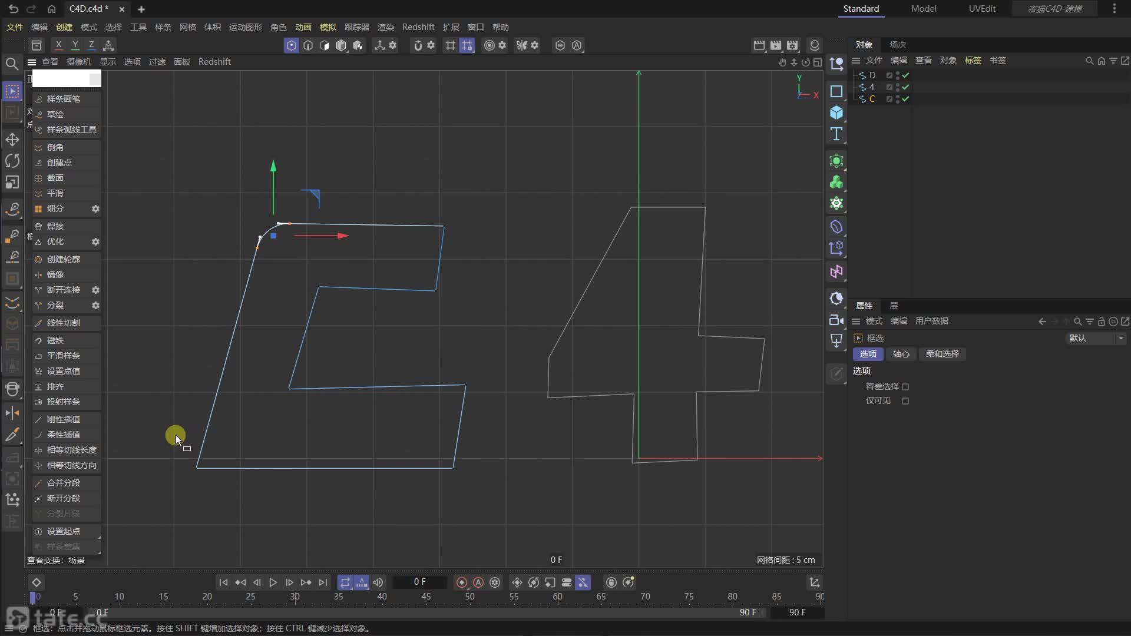Open the layout options menu (three dots)
Screen dimensions: 1131x636
(1115, 9)
